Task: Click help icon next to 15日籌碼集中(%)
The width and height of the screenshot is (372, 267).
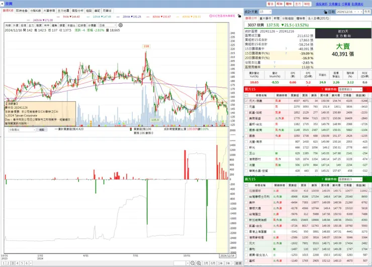Action: pos(286,53)
